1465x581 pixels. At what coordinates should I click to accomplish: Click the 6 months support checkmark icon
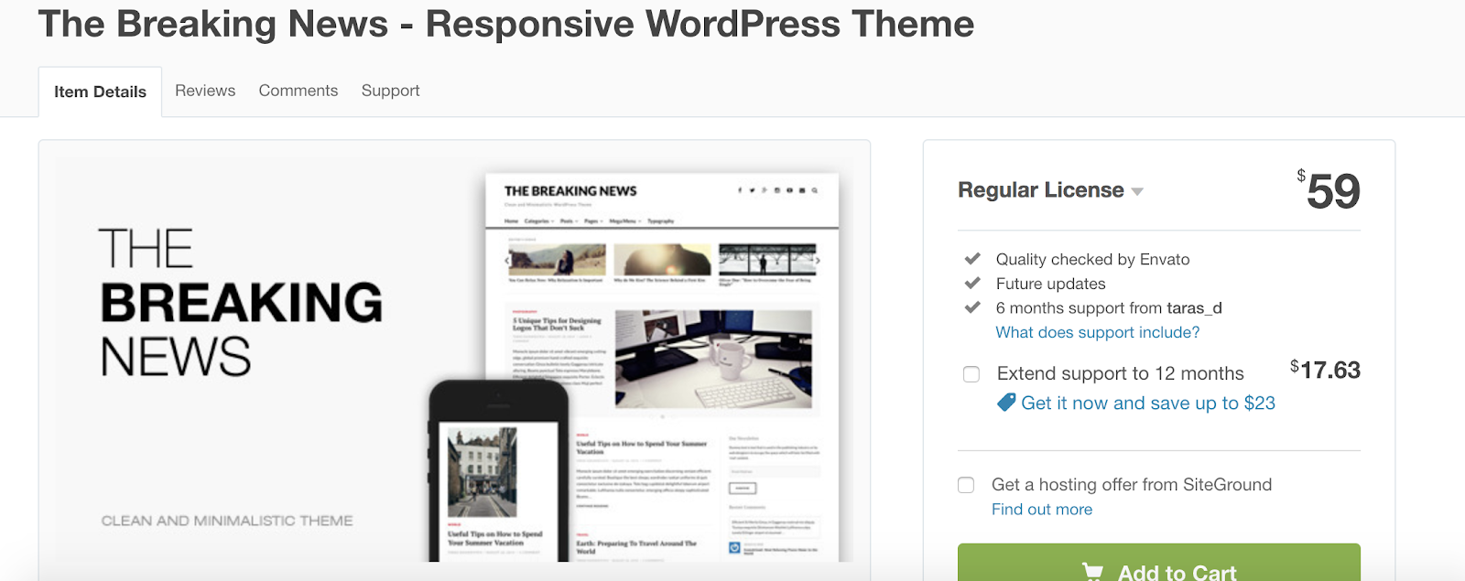973,307
